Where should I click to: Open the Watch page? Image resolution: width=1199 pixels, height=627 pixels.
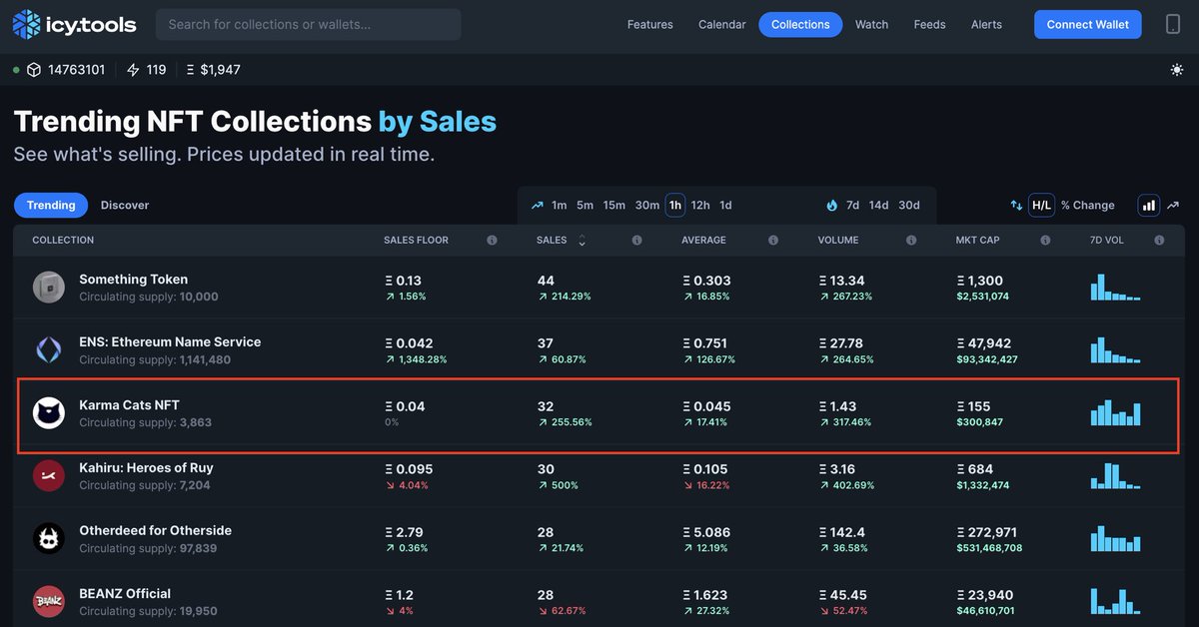(x=871, y=25)
